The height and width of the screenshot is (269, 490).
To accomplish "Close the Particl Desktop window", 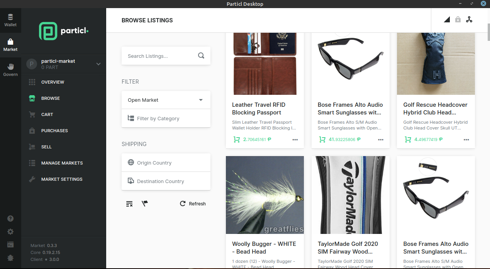I will tap(483, 3).
